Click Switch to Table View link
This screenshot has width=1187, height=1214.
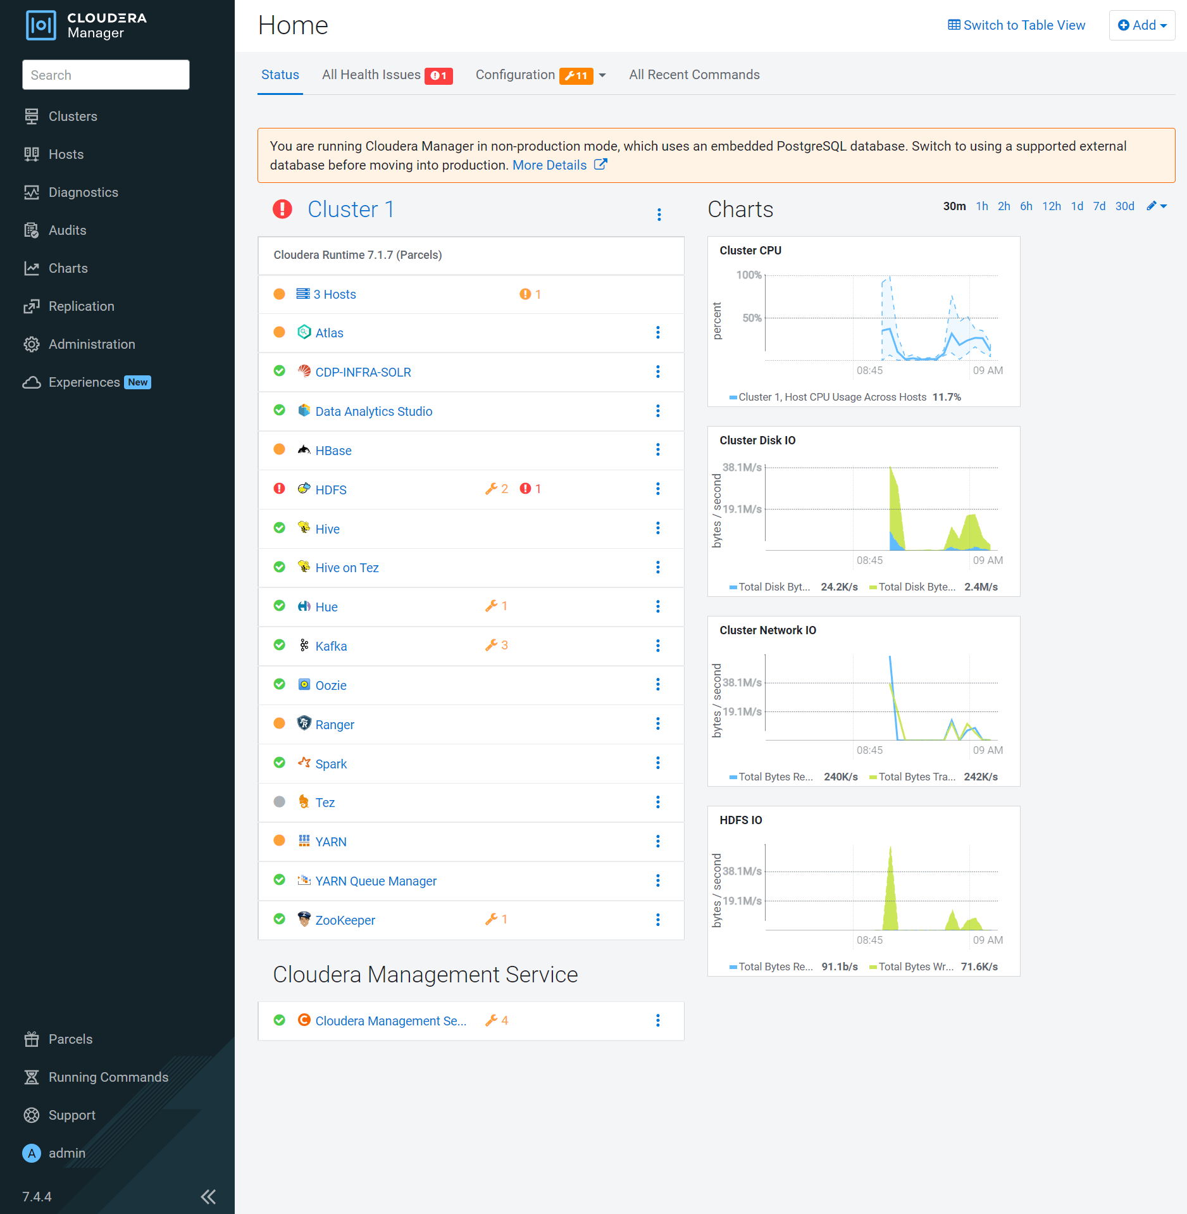[1017, 25]
